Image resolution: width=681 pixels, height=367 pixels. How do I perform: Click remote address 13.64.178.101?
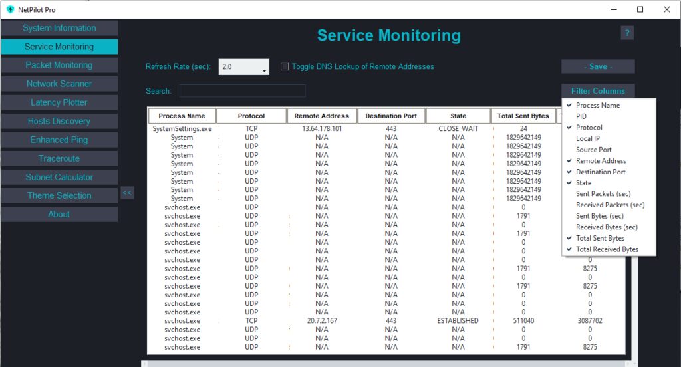pos(322,128)
